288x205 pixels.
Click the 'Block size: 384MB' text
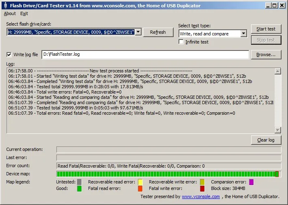(228, 188)
